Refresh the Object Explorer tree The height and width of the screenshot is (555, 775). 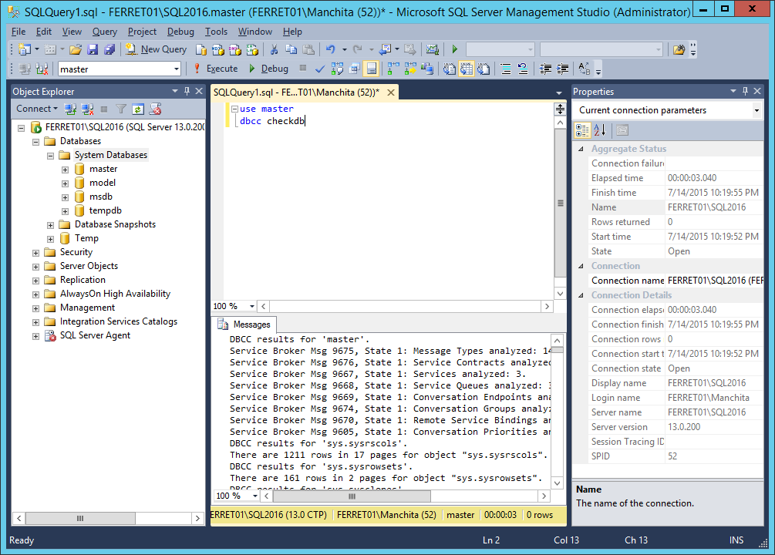136,108
